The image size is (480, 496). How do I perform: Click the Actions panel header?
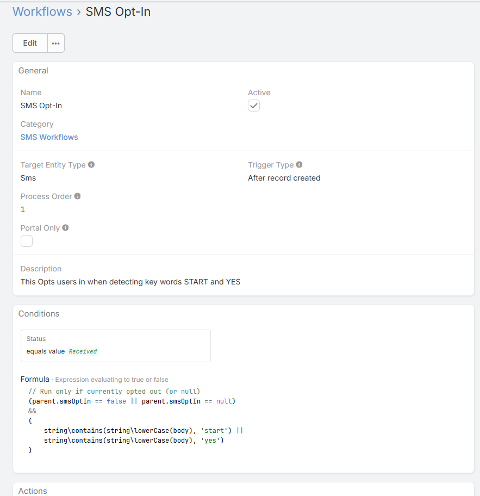pos(33,491)
